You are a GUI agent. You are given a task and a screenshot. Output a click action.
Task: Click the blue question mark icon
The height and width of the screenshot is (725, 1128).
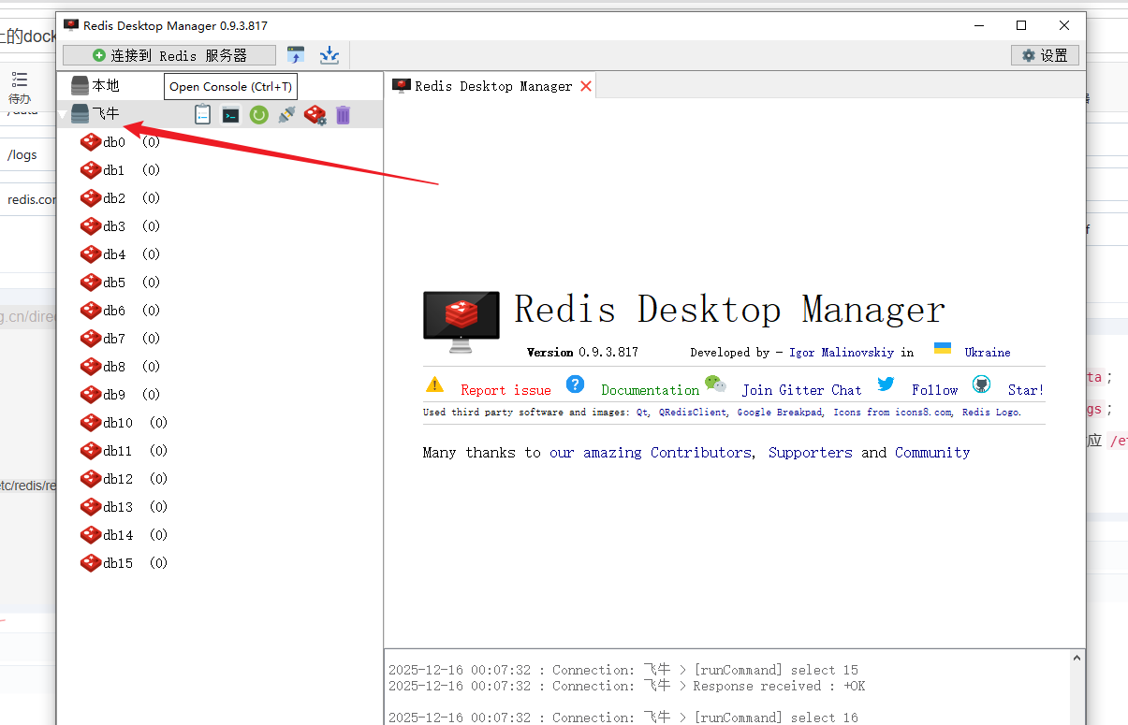point(576,384)
